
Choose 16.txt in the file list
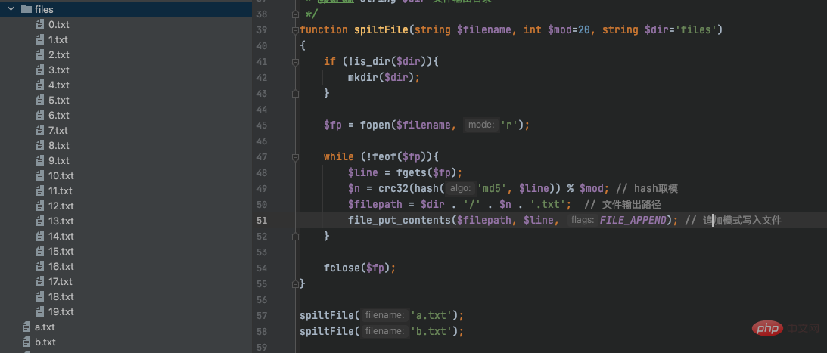(61, 266)
